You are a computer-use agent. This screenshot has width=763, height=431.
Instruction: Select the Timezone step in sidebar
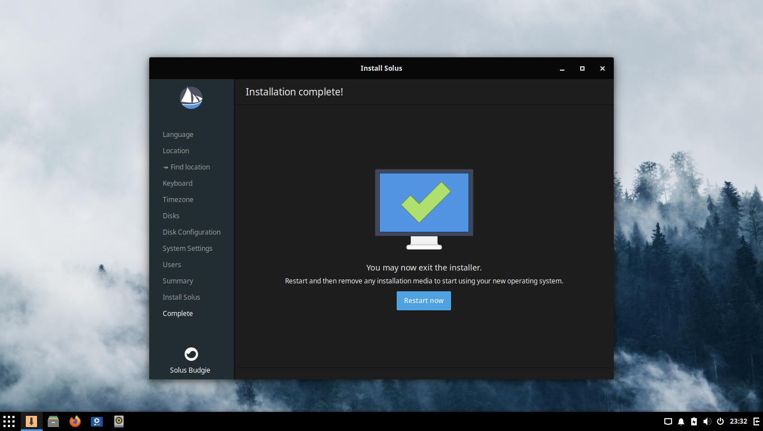[x=178, y=200]
